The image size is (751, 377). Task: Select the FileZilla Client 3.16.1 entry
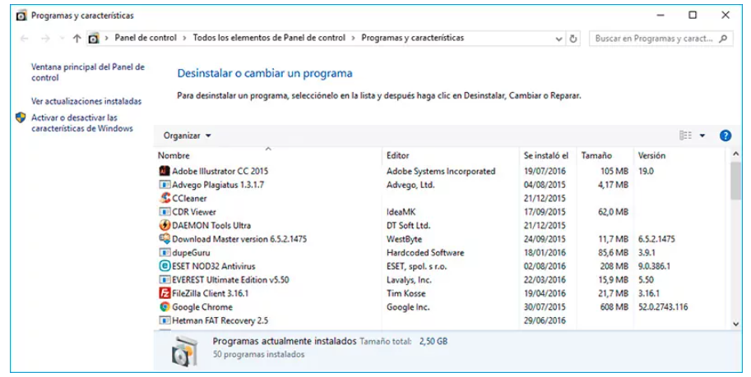tap(211, 293)
